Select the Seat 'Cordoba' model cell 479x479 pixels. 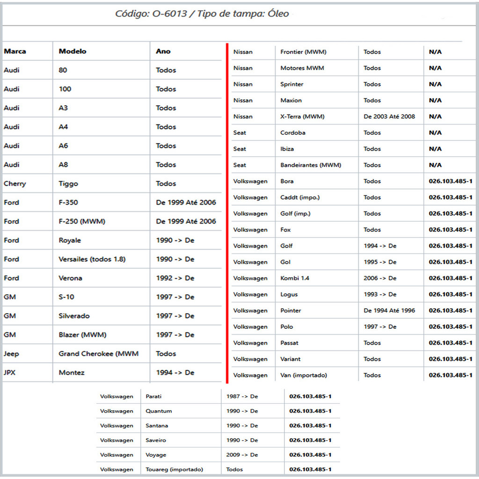(293, 133)
